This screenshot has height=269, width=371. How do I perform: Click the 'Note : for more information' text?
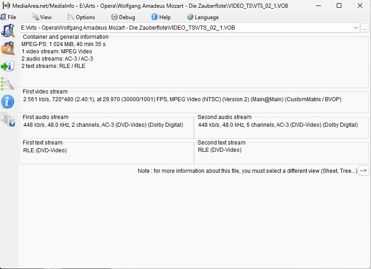[x=247, y=171]
